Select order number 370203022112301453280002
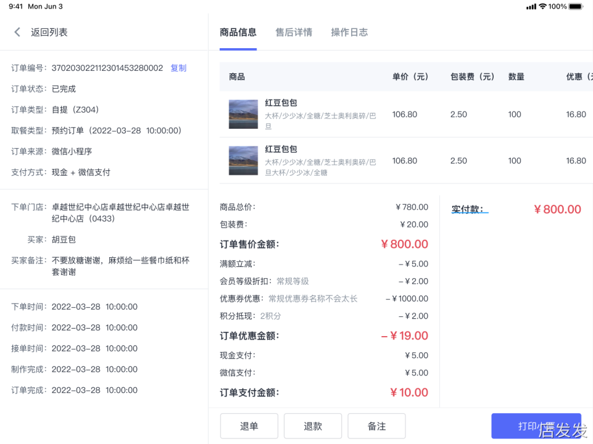Viewport: 593px width, 444px height. (107, 68)
